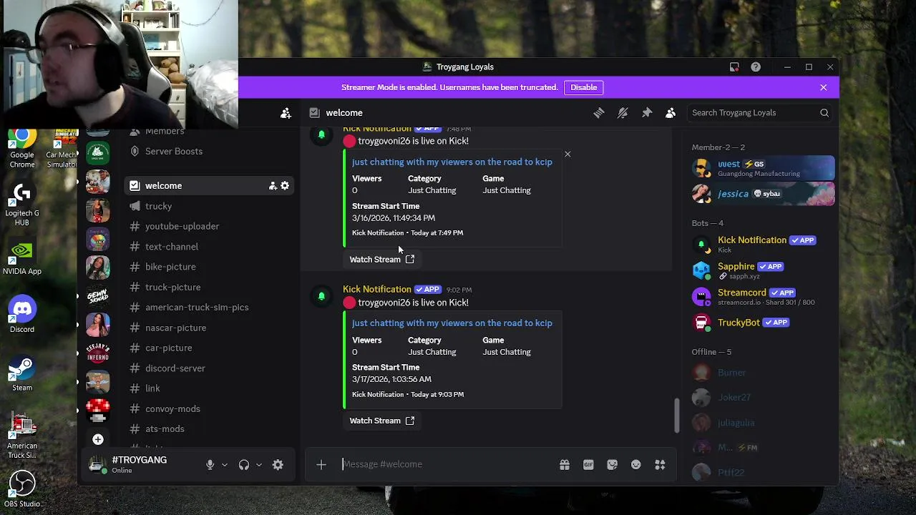This screenshot has height=515, width=916.
Task: Select the convoy-mods channel
Action: tap(208, 408)
